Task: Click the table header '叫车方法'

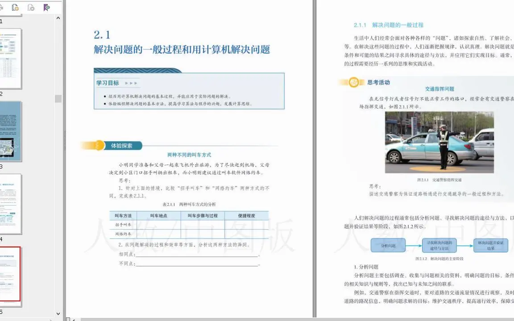Action: (x=123, y=215)
